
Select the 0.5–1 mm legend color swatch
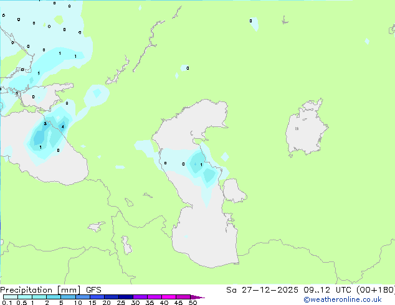point(25,297)
